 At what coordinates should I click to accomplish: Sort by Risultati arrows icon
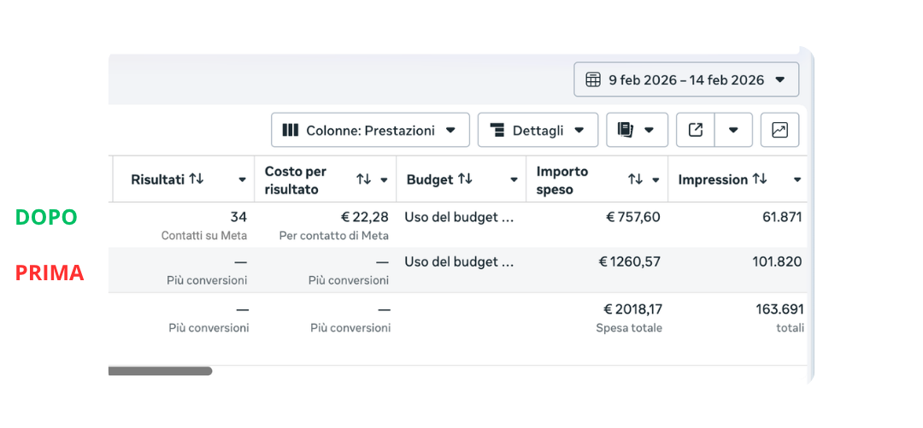196,179
